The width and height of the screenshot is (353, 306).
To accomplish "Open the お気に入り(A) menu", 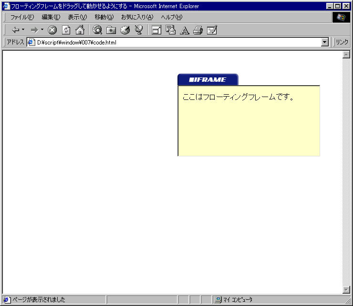I will (137, 17).
